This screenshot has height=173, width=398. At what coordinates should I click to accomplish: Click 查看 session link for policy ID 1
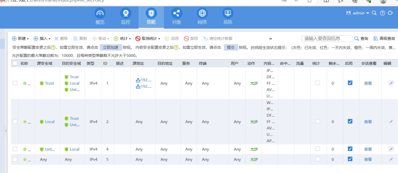coord(368,83)
